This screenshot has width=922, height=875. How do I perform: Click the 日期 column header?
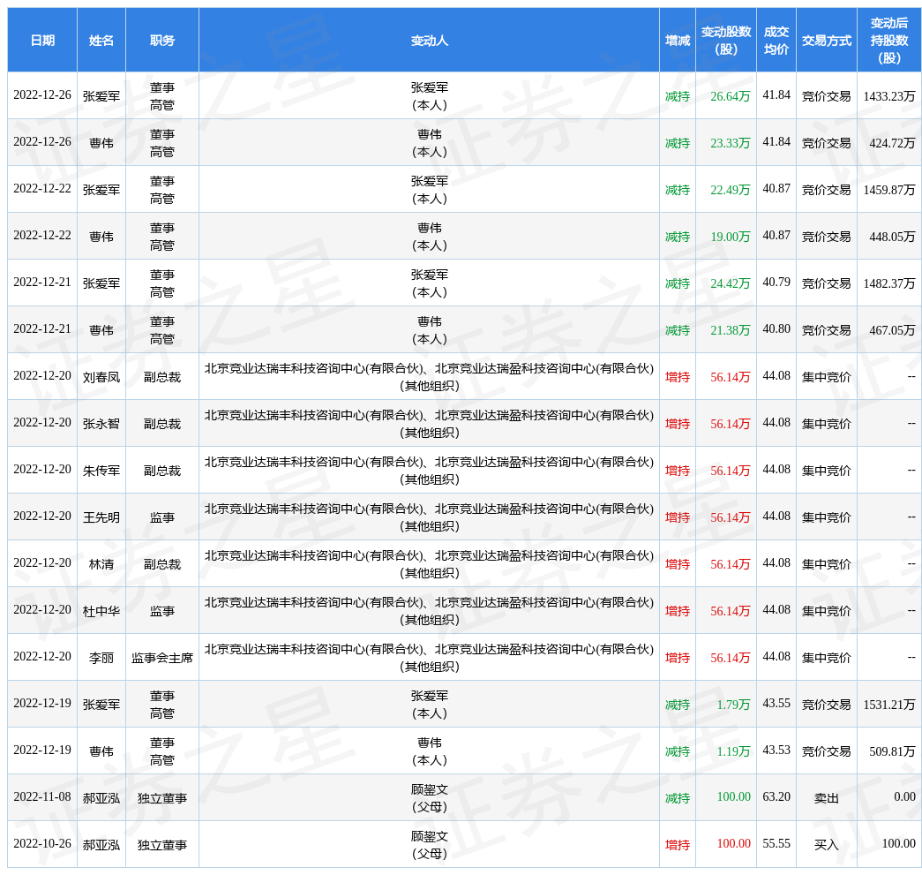click(x=42, y=41)
